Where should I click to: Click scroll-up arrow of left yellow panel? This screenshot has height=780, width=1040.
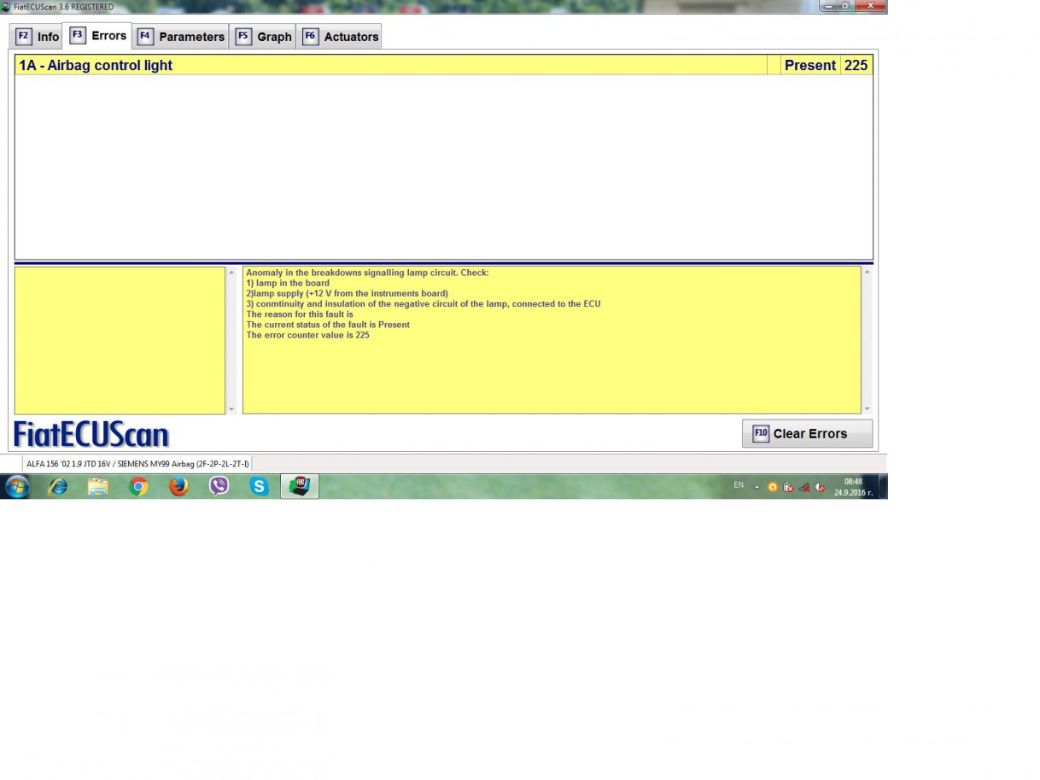click(x=231, y=273)
